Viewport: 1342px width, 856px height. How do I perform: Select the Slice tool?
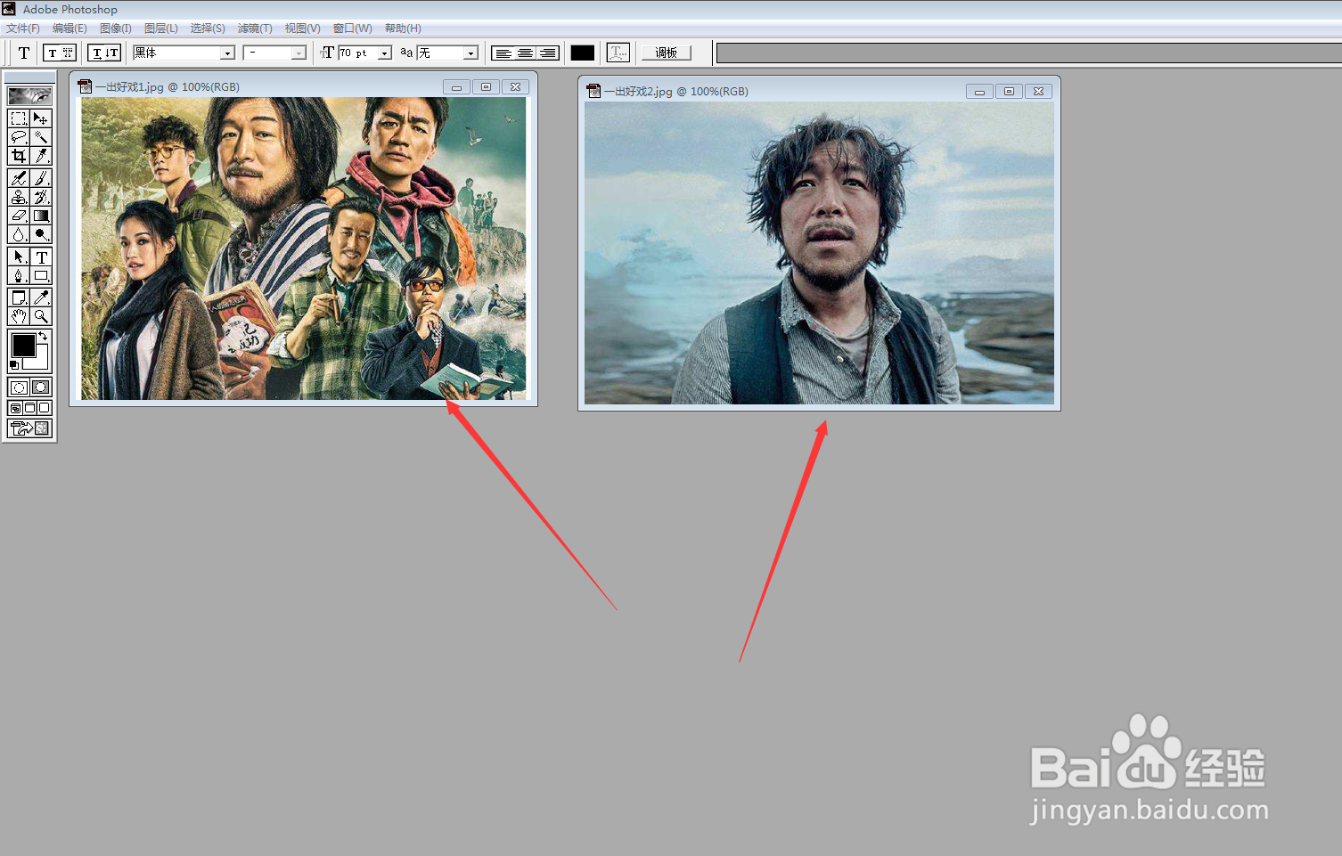point(41,156)
